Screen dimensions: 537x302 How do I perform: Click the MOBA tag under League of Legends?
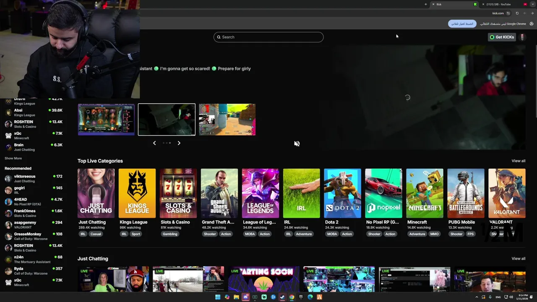tap(250, 234)
